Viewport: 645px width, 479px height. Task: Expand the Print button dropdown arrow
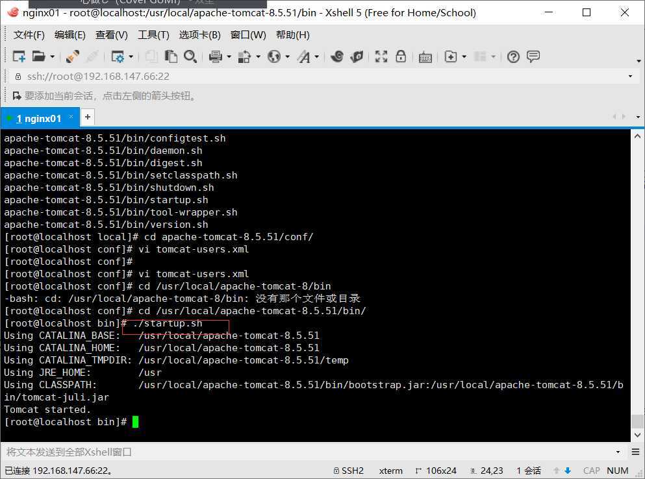click(229, 57)
